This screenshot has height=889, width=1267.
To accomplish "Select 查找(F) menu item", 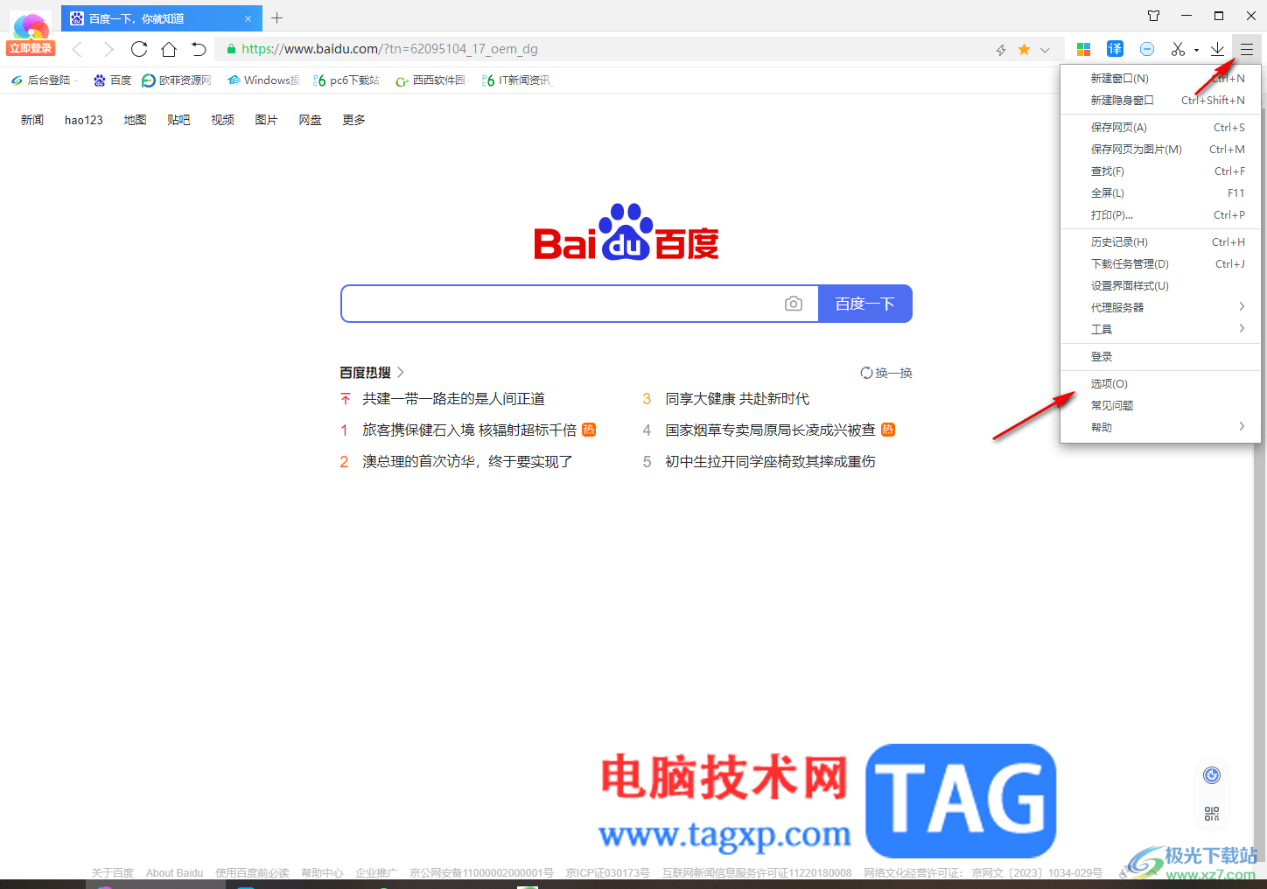I will coord(1160,171).
